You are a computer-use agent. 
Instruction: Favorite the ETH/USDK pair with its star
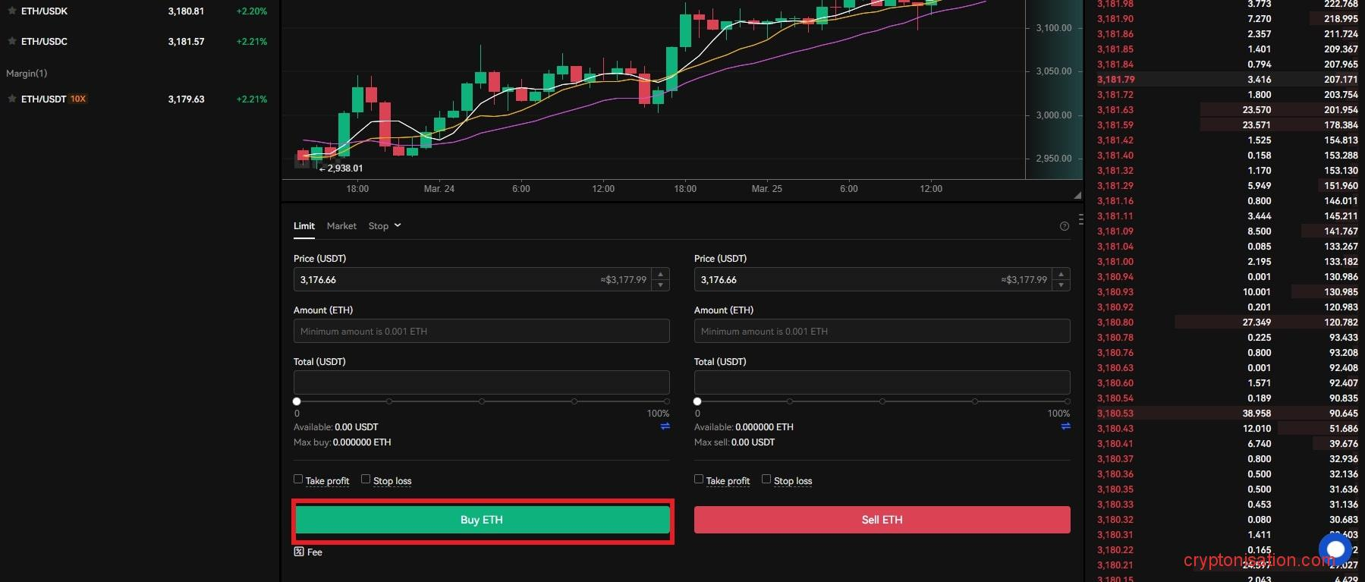coord(12,11)
